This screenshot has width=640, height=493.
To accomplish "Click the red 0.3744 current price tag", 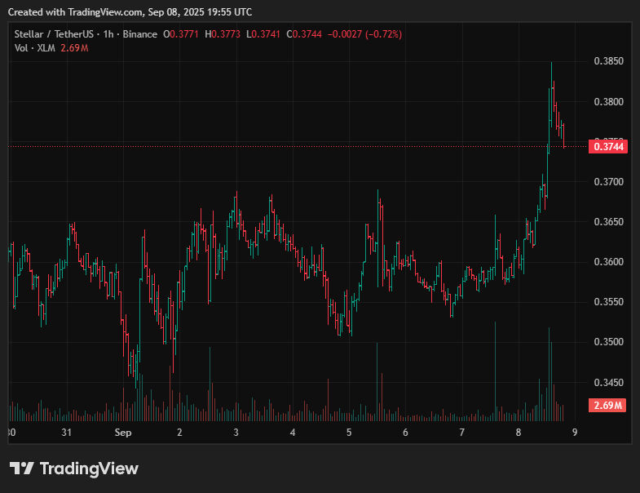I will [609, 147].
